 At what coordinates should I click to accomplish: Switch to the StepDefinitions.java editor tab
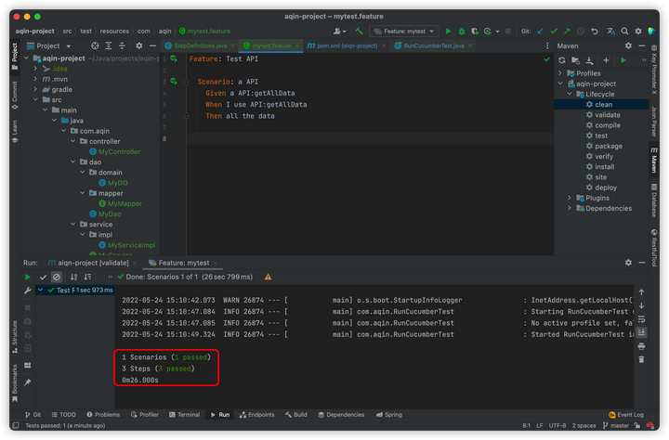200,45
